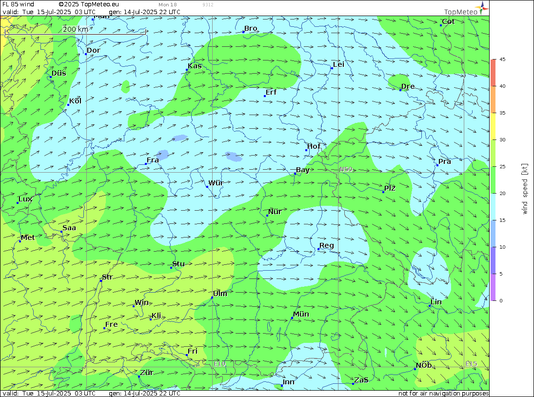Click the FL 85 wind title
Image resolution: width=534 pixels, height=397 pixels.
[19, 4]
